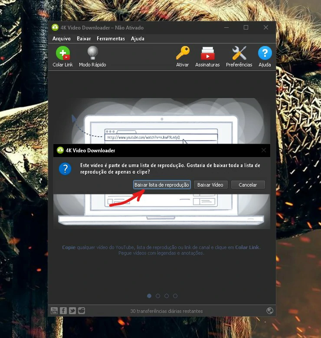
Task: Open the Arquivo menu
Action: pyautogui.click(x=62, y=39)
